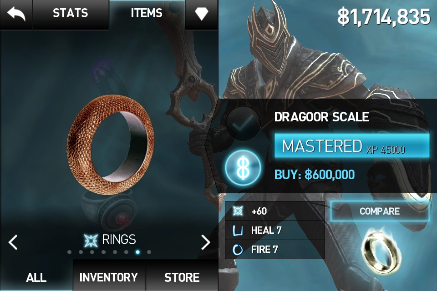Viewport: 437px width, 291px height.
Task: Select the Dragoor Scale ring preview
Action: (110, 145)
